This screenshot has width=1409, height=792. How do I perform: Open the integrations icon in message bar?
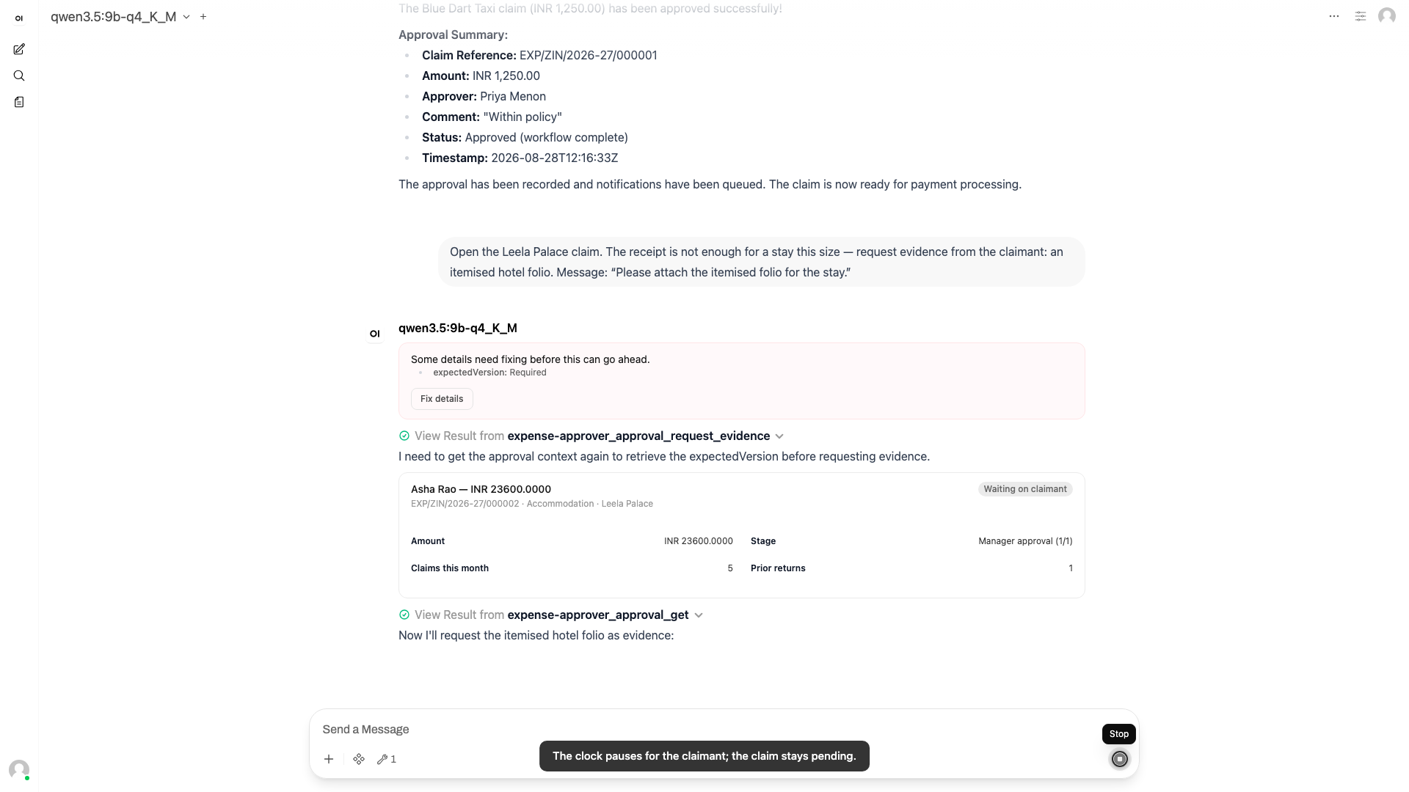click(359, 759)
